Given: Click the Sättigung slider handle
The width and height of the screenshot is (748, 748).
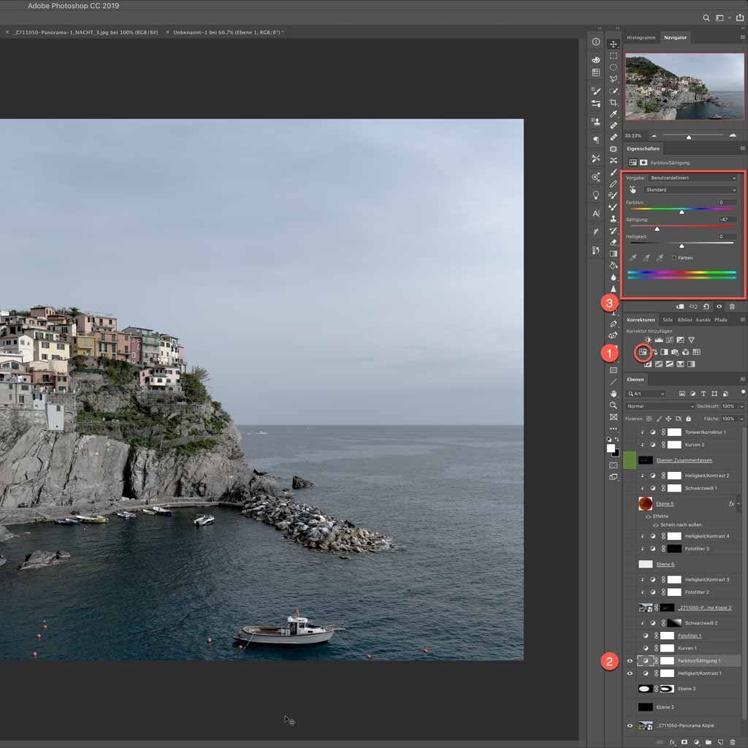Looking at the screenshot, I should tap(657, 229).
